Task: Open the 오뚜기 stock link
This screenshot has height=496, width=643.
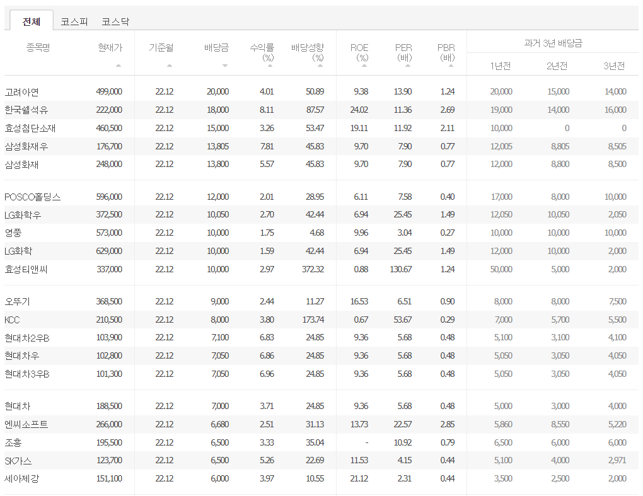Action: (17, 302)
